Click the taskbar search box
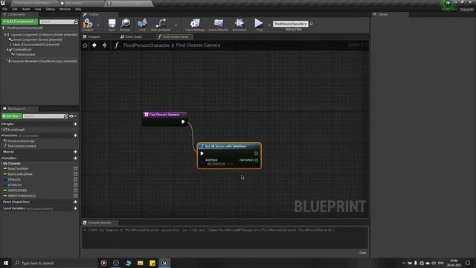 [x=54, y=263]
